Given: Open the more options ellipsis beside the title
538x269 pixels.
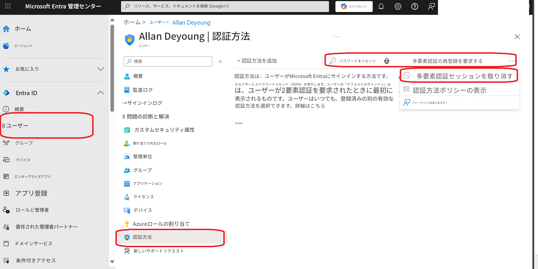Looking at the screenshot, I should (336, 37).
